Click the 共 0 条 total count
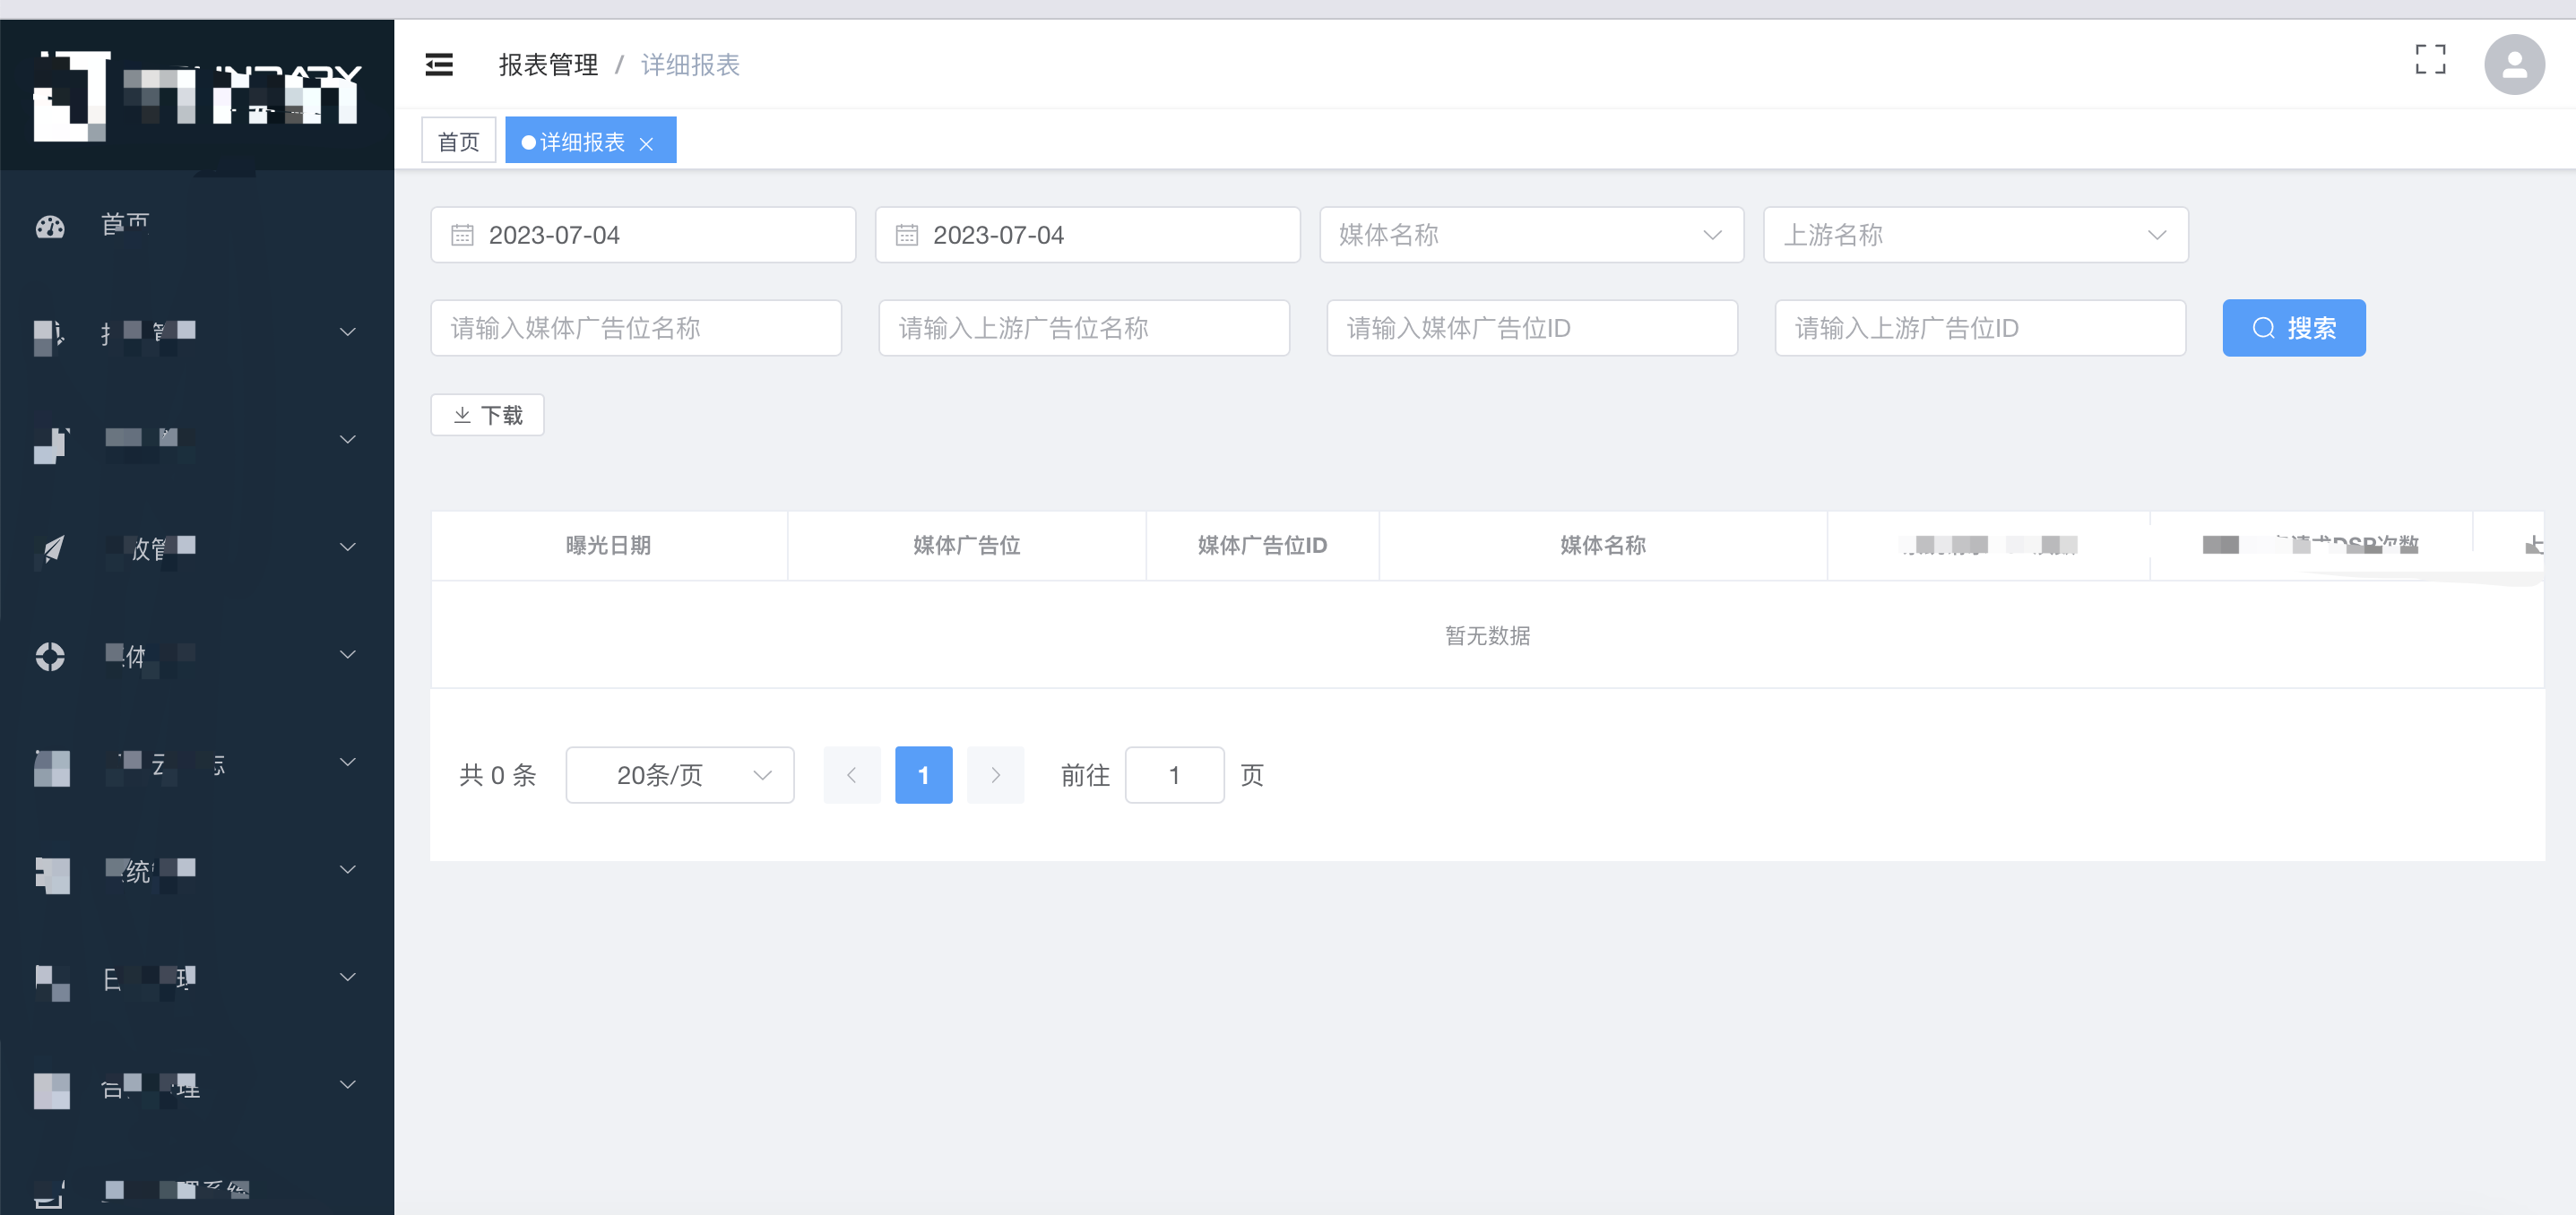 pyautogui.click(x=497, y=775)
